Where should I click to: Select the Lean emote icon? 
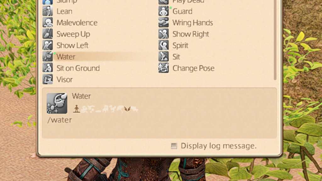48,11
